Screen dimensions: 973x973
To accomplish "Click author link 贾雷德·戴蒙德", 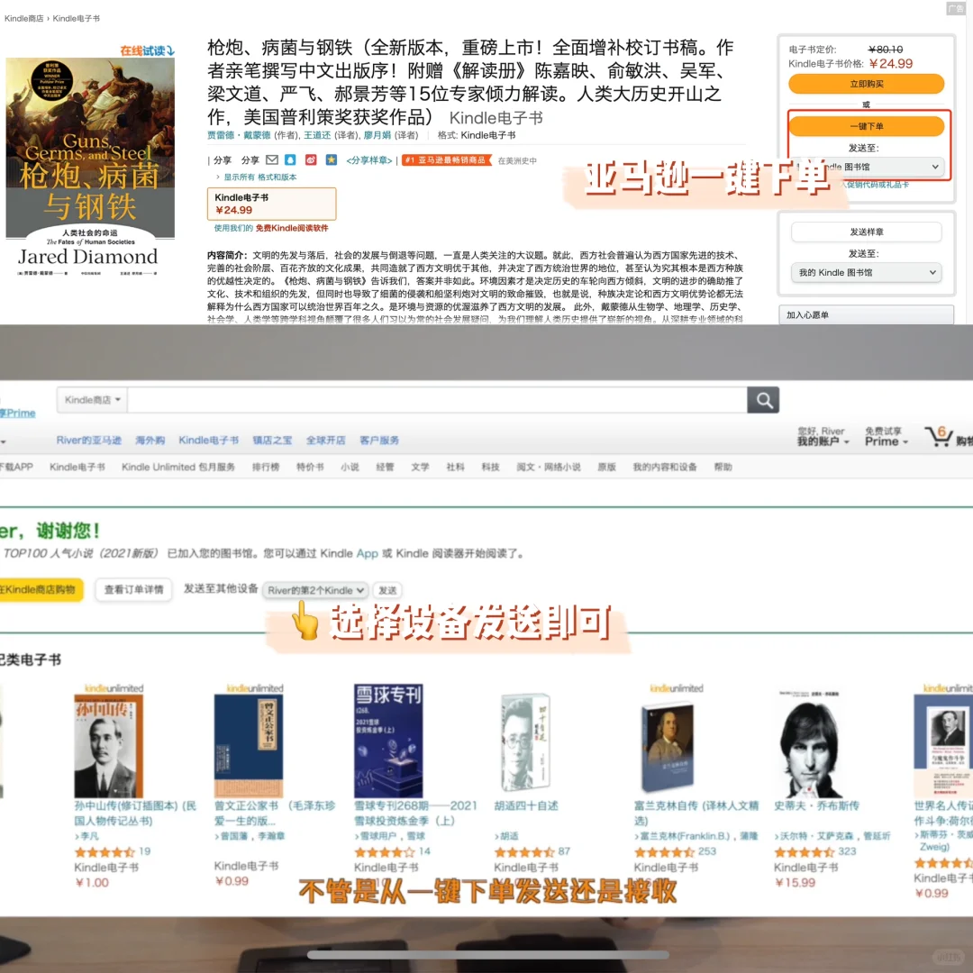I will click(239, 135).
